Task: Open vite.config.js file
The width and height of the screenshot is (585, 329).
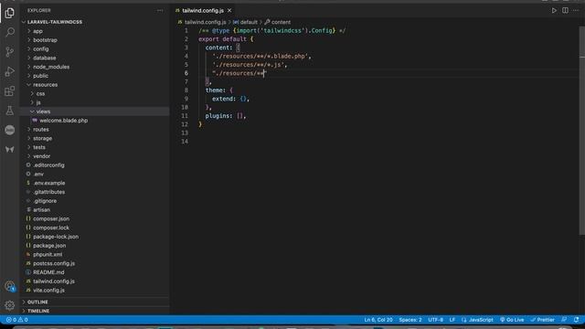Action: click(48, 291)
